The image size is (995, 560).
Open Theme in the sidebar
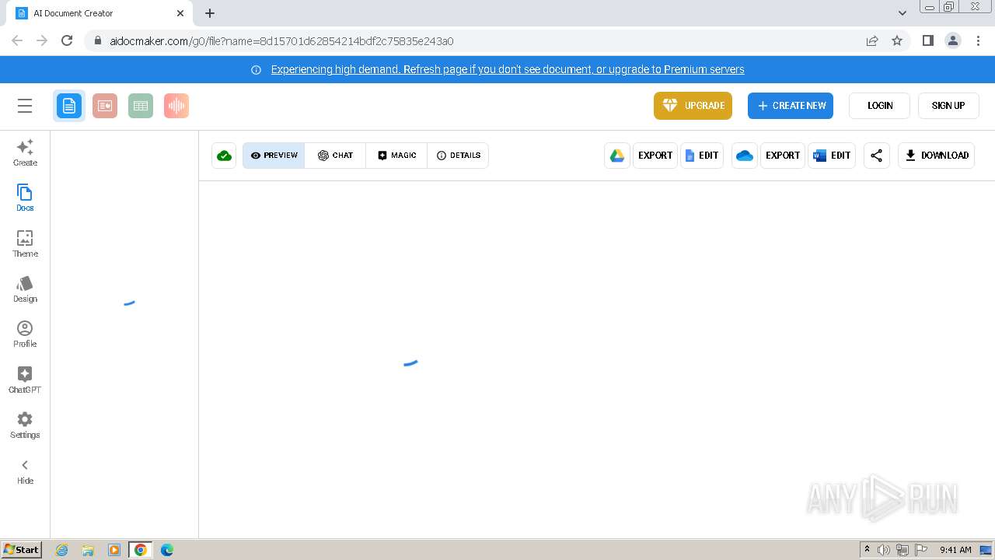click(25, 243)
